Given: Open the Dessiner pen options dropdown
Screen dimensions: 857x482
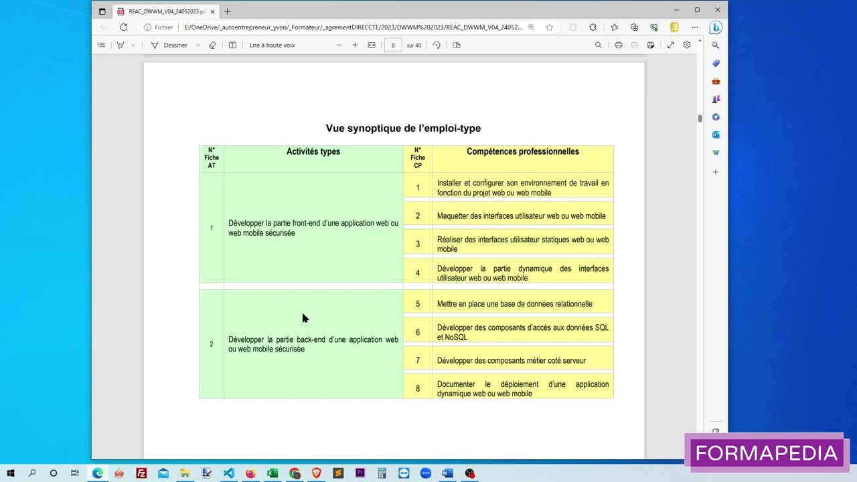Looking at the screenshot, I should 198,46.
